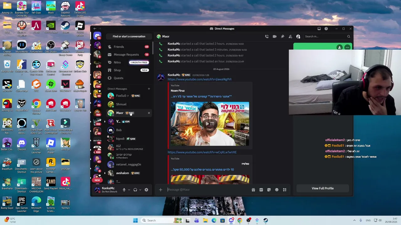The height and width of the screenshot is (225, 401).
Task: Start a voice call with Maor
Action: [x=267, y=37]
